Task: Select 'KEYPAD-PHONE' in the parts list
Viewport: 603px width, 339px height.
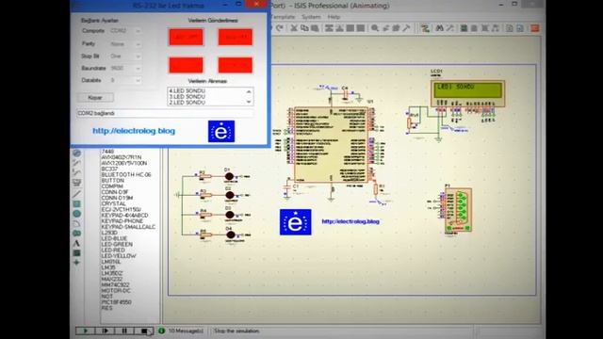Action: [122, 221]
